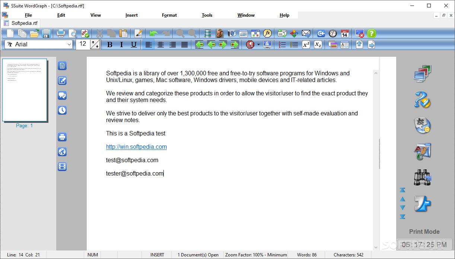
Task: Click the stacked monitors icon in right panel
Action: pos(423,74)
